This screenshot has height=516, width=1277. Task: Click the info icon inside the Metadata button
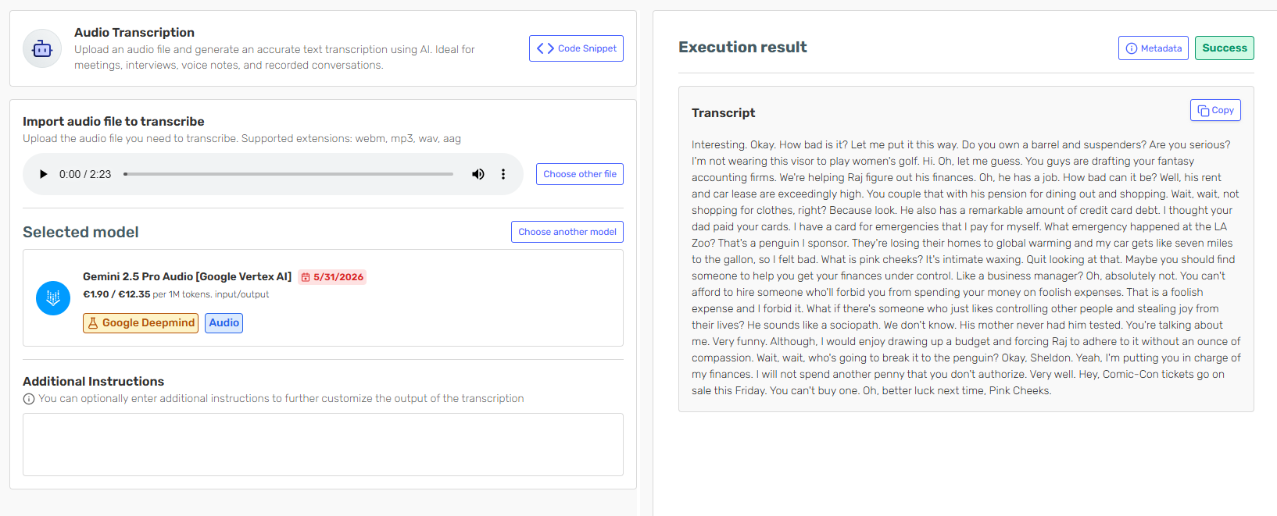1131,48
